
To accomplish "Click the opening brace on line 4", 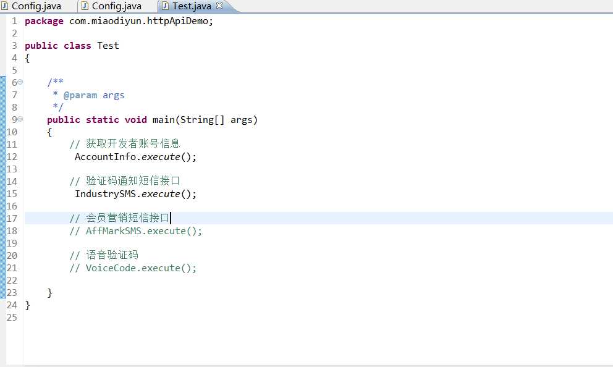I will click(x=27, y=58).
